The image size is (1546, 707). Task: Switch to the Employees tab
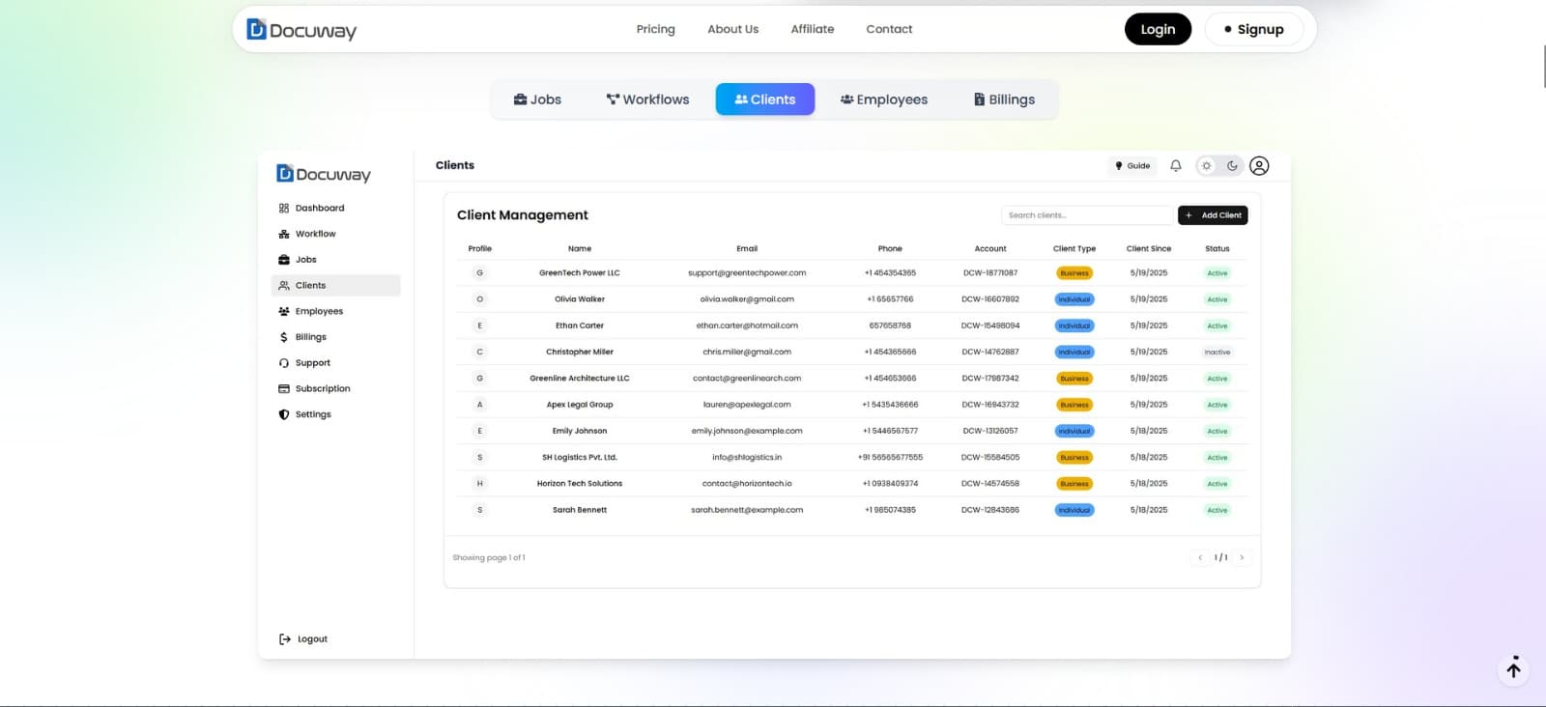pos(883,99)
